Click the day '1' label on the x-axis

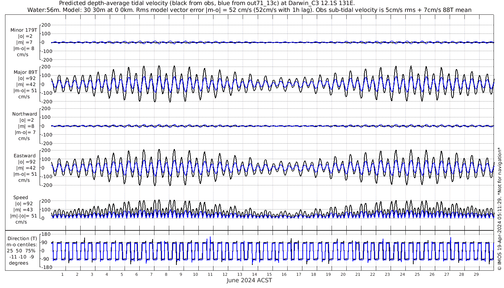[63, 274]
